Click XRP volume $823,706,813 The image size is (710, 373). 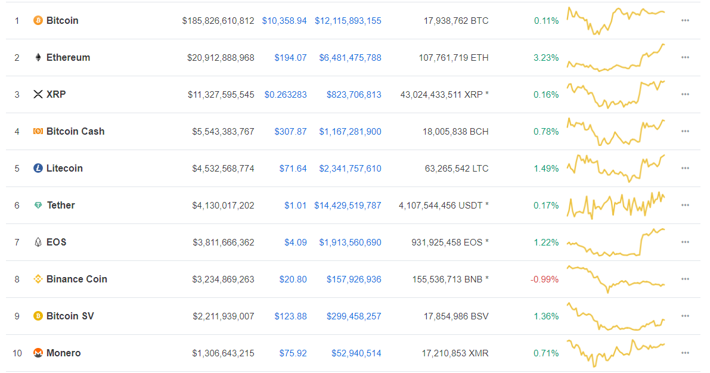354,95
